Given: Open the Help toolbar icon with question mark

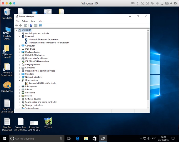Looking at the screenshot, I should coord(31,25).
